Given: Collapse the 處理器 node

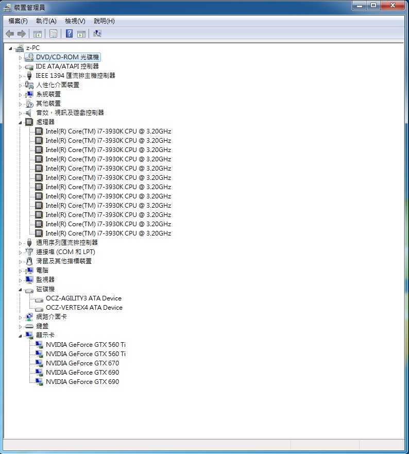Looking at the screenshot, I should click(20, 123).
